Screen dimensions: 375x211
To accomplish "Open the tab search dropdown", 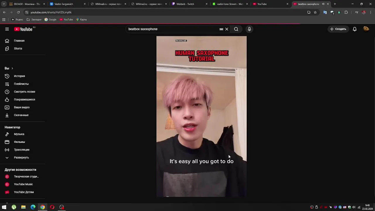I will (4, 4).
